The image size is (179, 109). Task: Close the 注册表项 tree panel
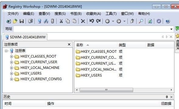[69, 45]
